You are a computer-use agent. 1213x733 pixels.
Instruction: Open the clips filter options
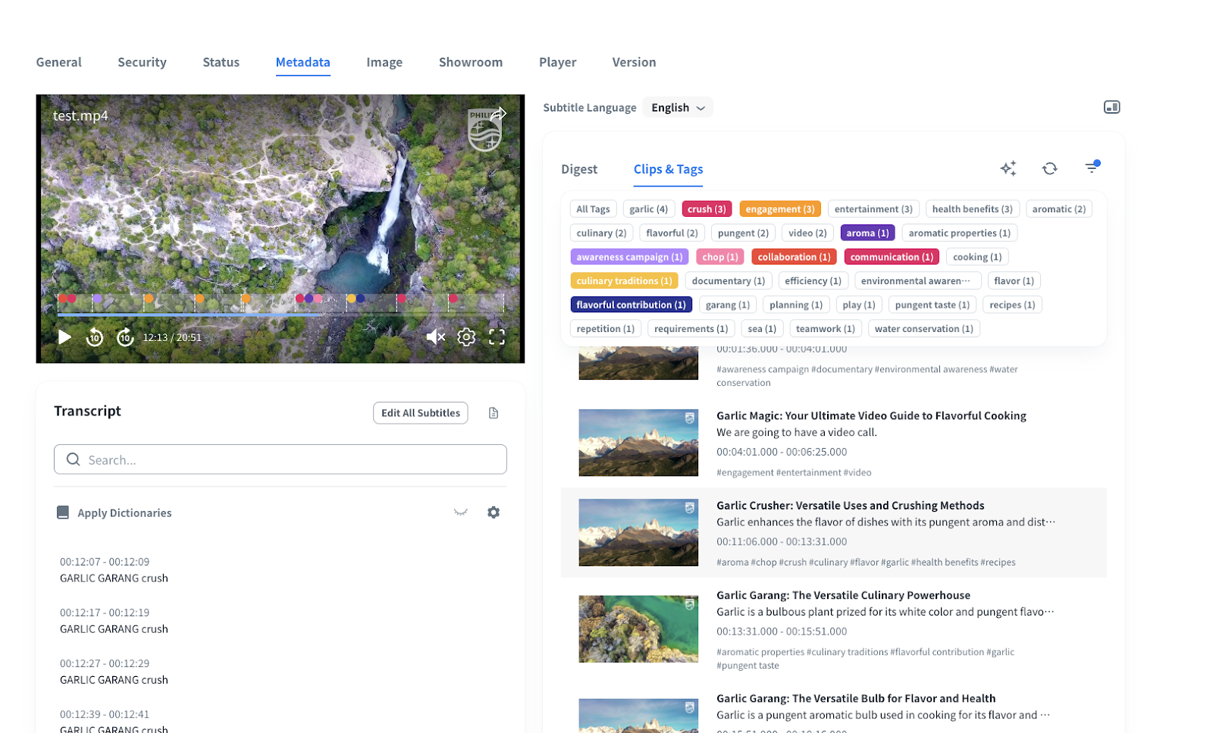coord(1092,168)
